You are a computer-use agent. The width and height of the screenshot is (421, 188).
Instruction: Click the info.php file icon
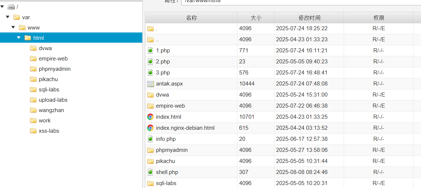[x=150, y=139]
